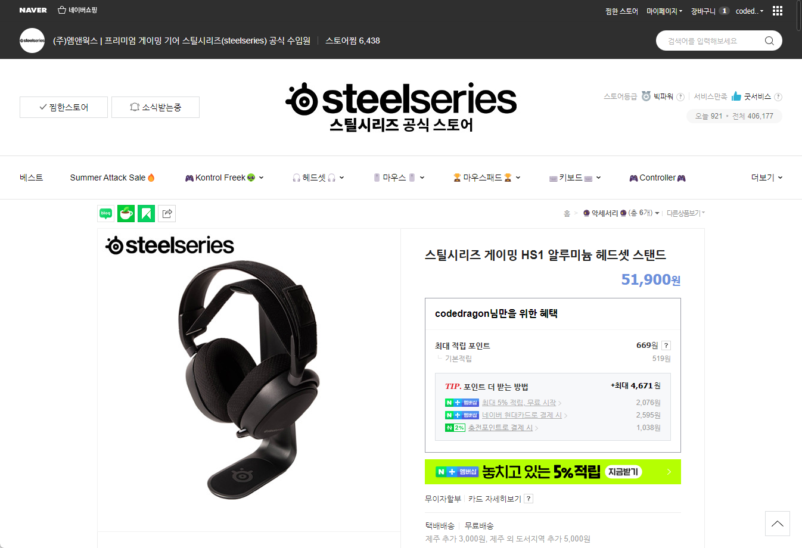This screenshot has width=802, height=548.
Task: Expand the 더보기 menu
Action: point(767,178)
